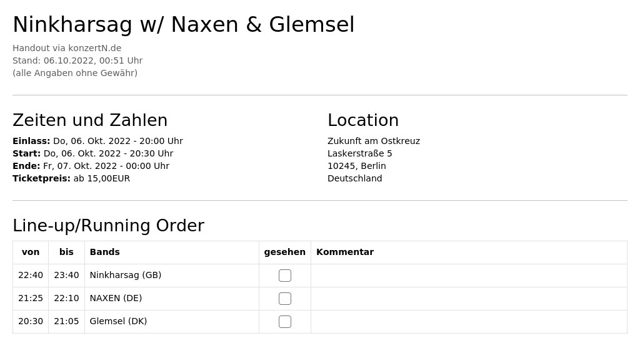Check the gesehen box for Glemsel (DK)

click(x=285, y=322)
